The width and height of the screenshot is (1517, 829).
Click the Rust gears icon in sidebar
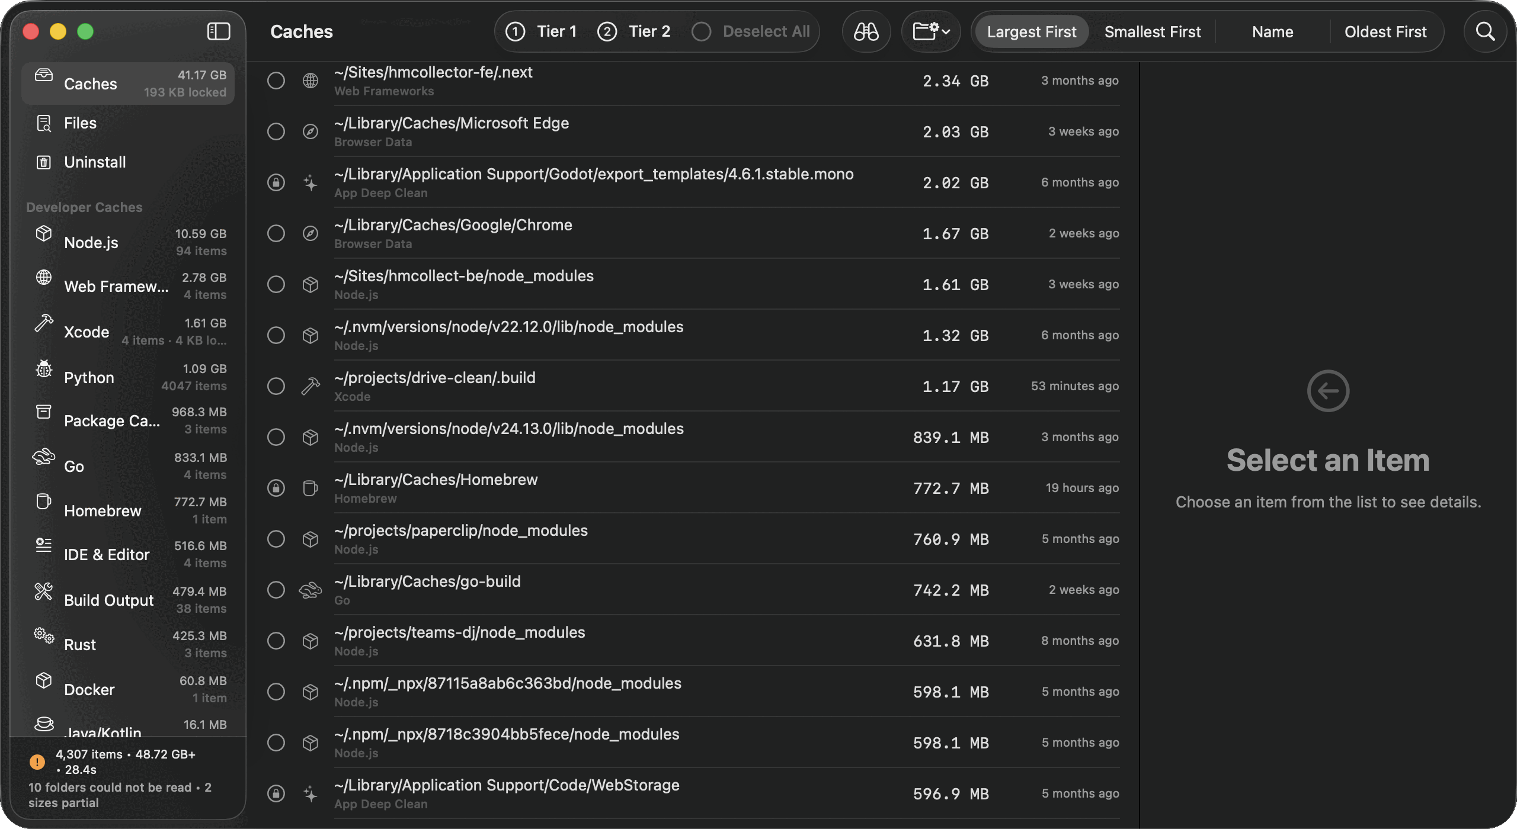coord(44,635)
